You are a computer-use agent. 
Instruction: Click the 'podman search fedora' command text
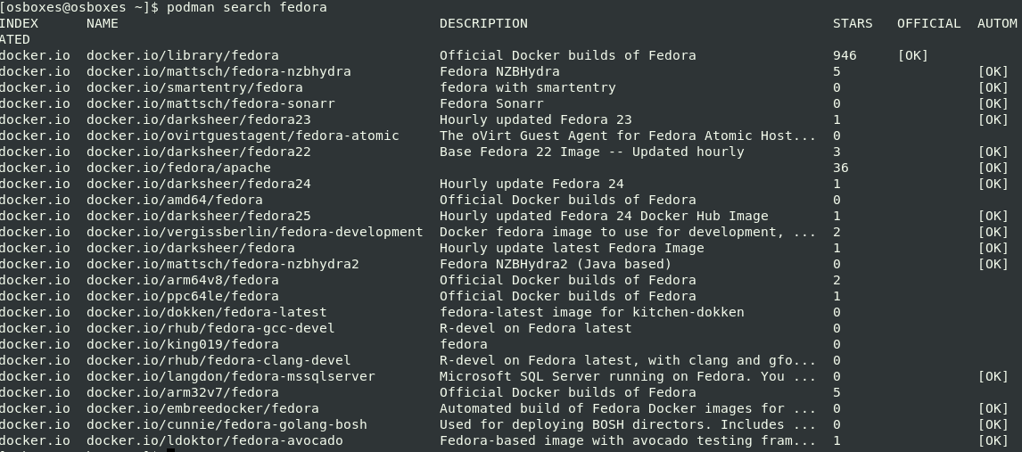[247, 7]
